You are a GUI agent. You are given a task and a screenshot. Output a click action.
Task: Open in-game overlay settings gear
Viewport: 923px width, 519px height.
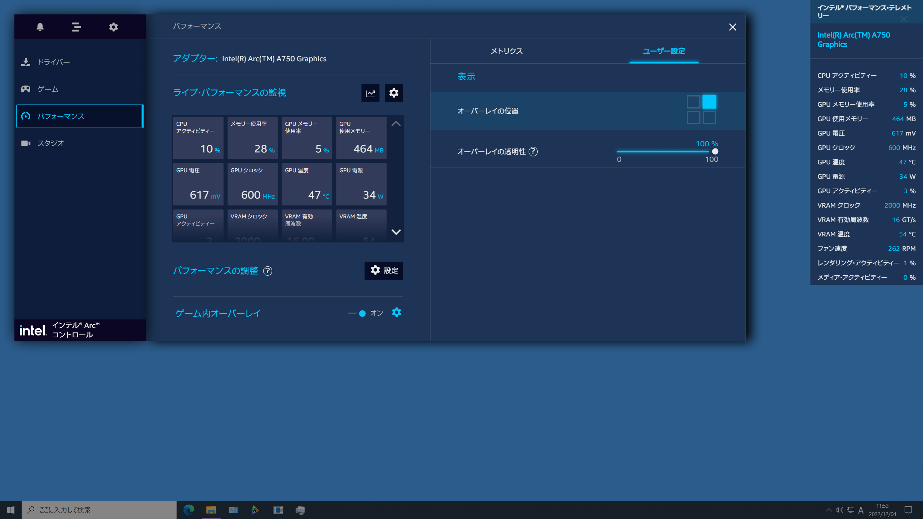(397, 312)
